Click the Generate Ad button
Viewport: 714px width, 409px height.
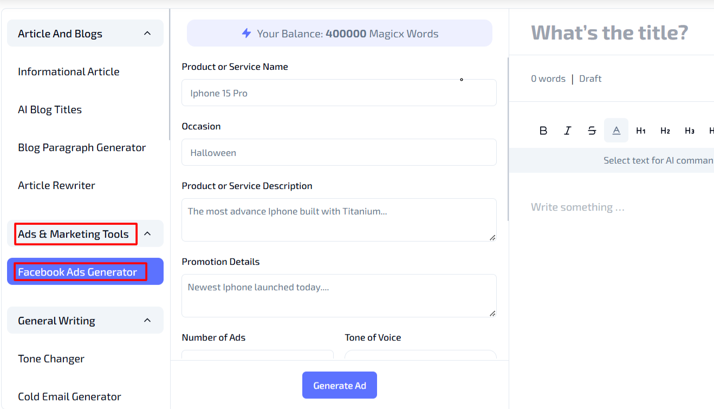pos(340,385)
